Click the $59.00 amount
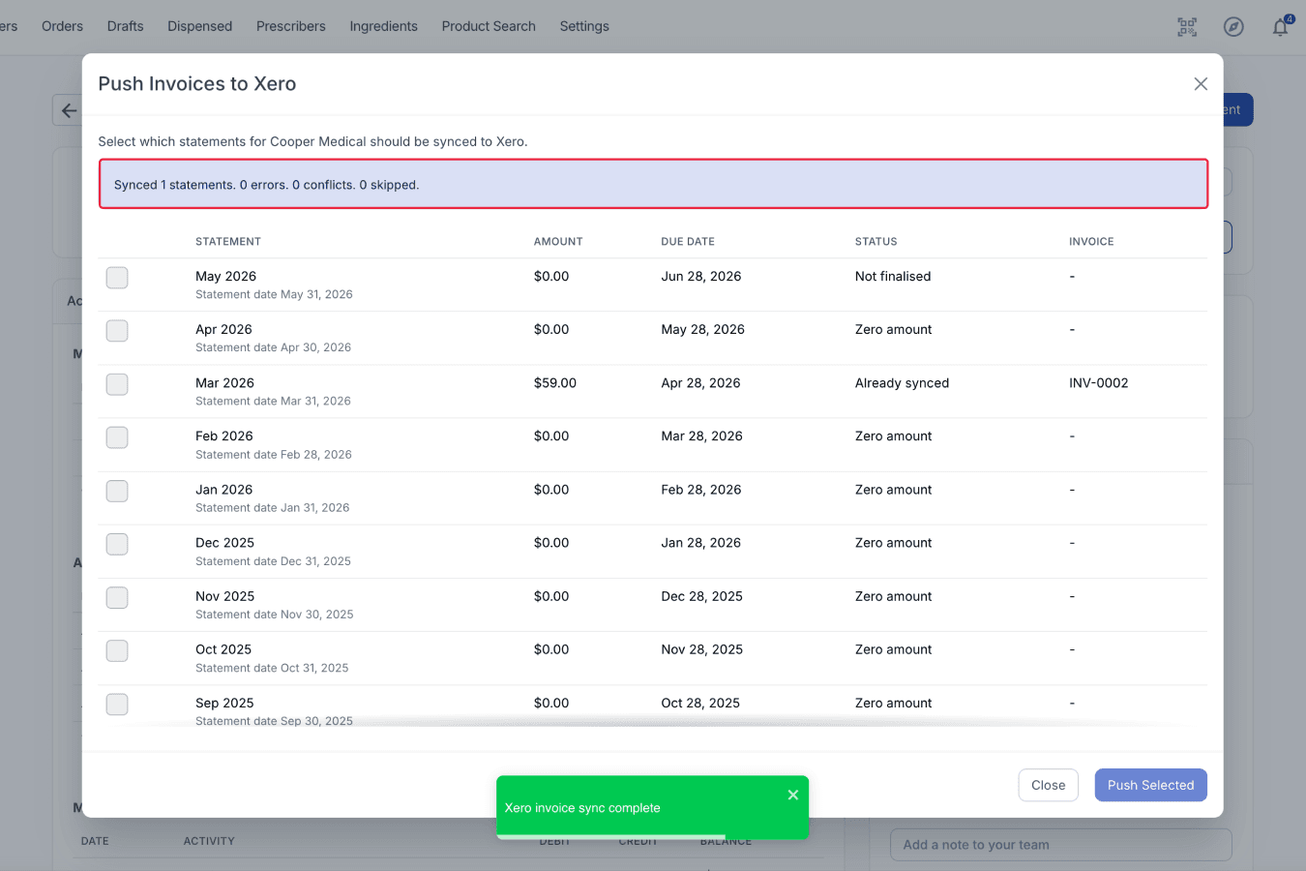This screenshot has height=871, width=1306. coord(555,383)
